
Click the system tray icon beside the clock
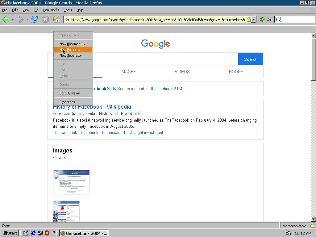(x=289, y=233)
